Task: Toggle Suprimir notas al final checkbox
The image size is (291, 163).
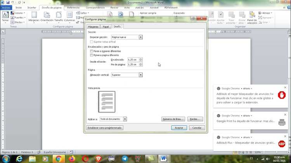Action: tap(92, 42)
